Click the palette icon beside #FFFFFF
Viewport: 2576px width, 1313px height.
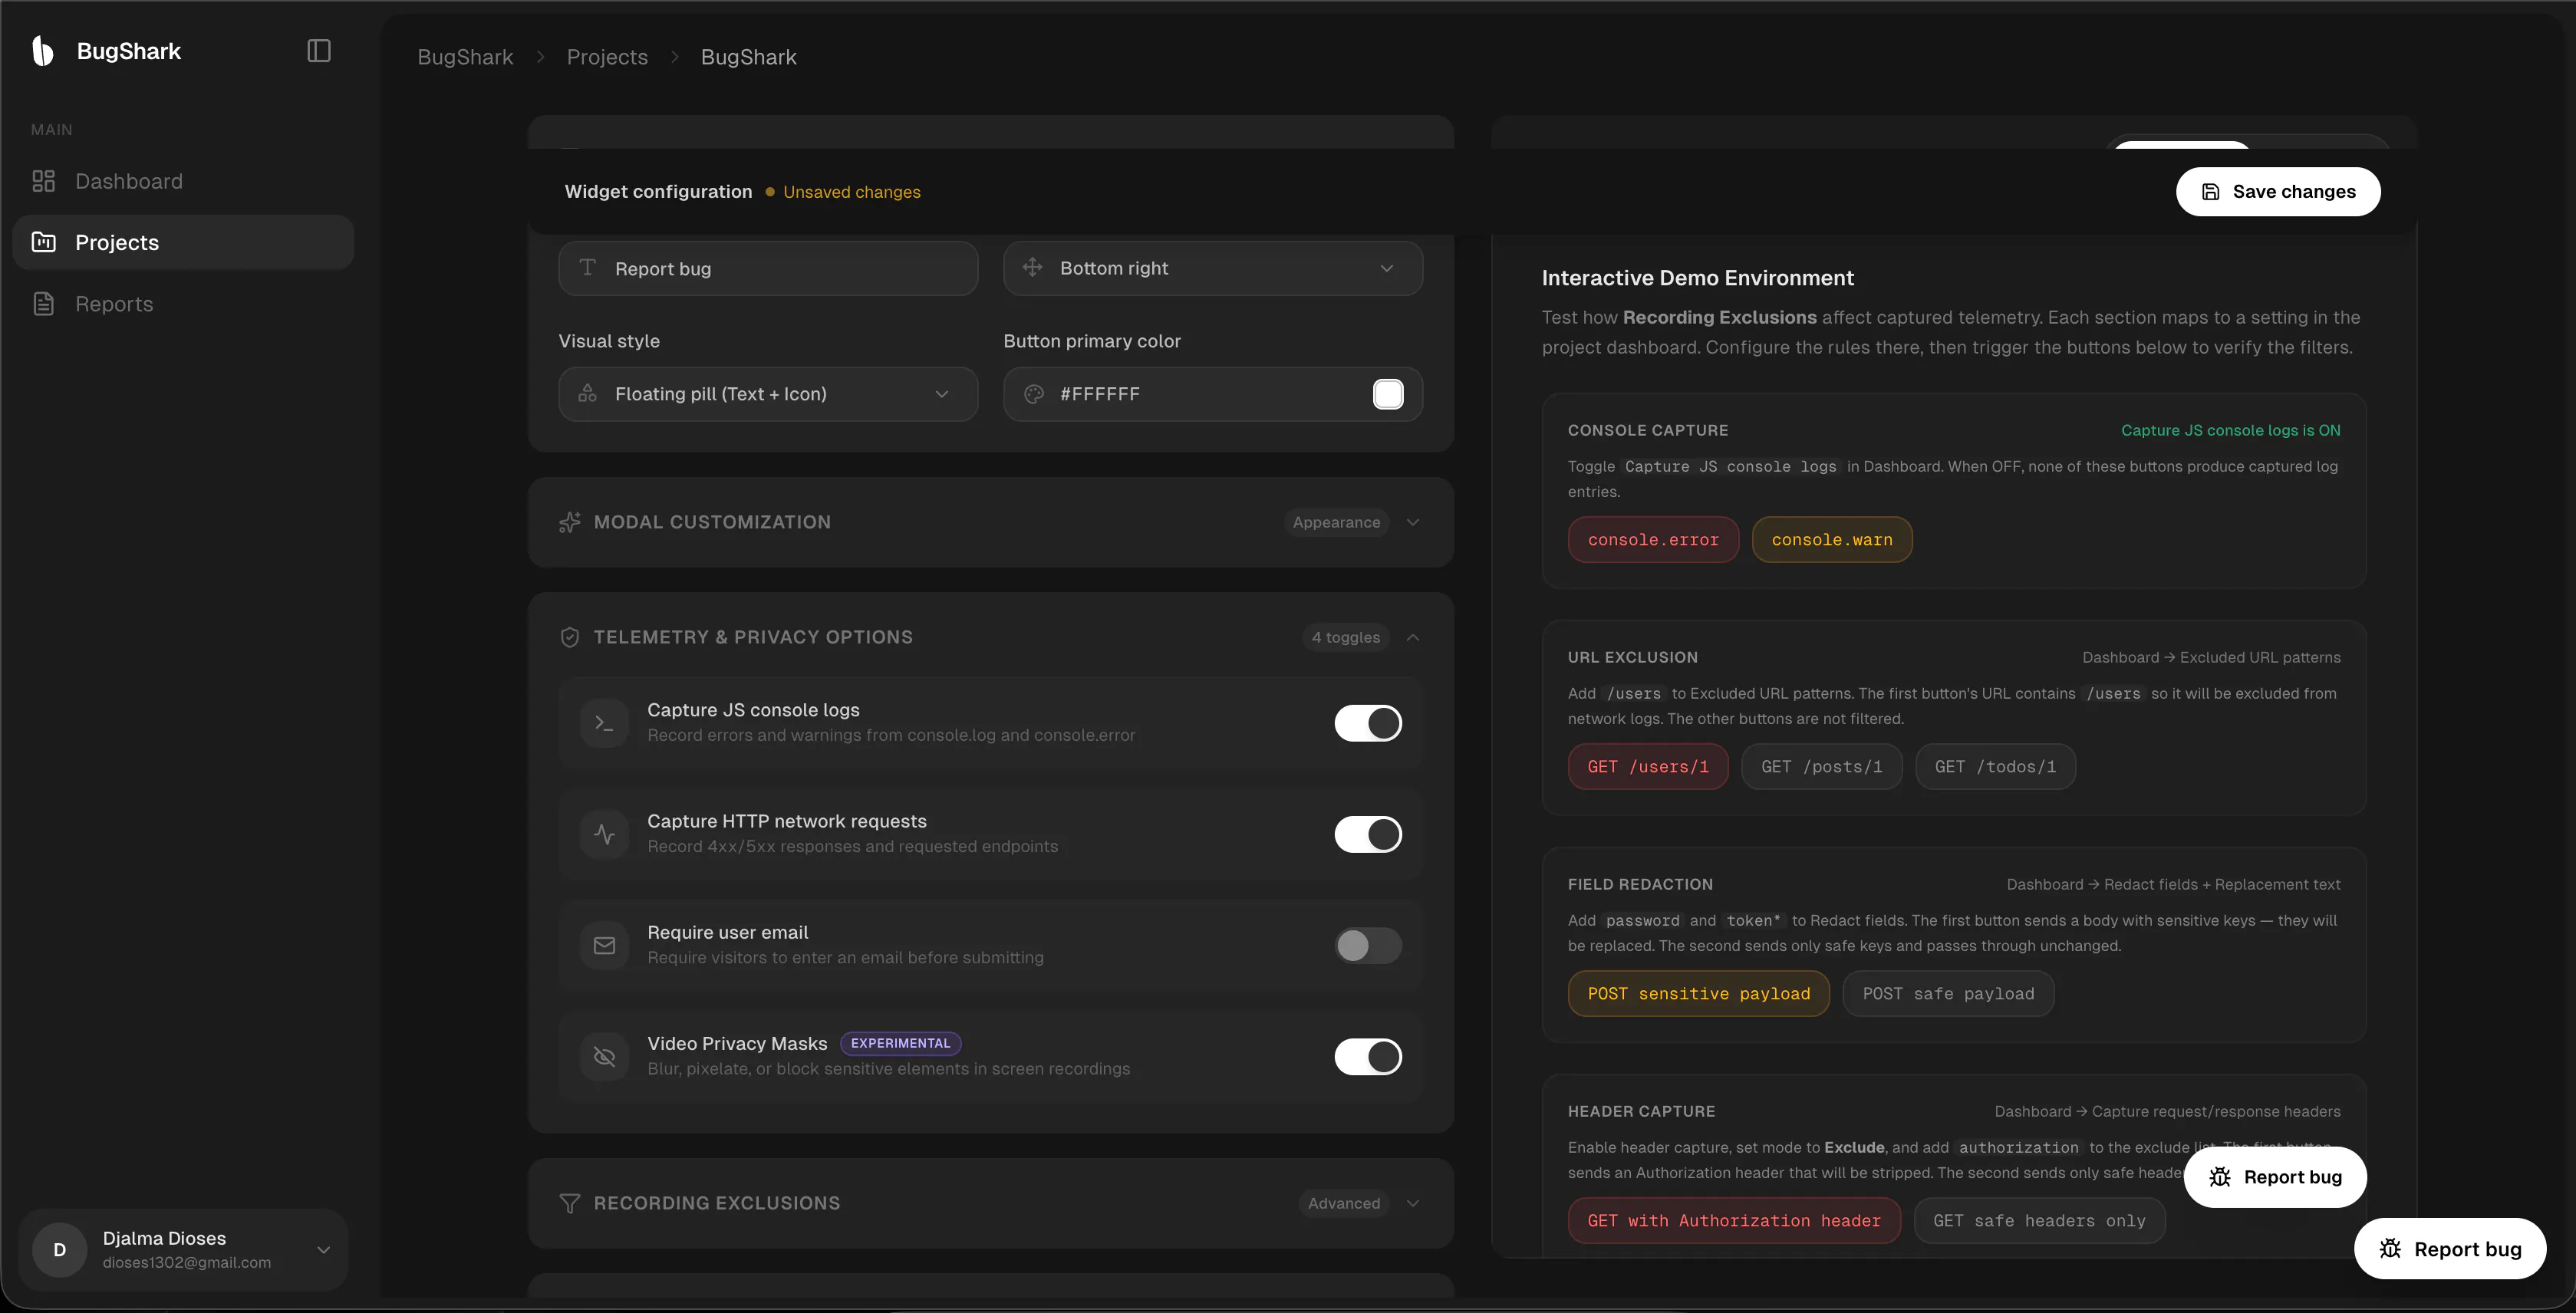(1034, 394)
